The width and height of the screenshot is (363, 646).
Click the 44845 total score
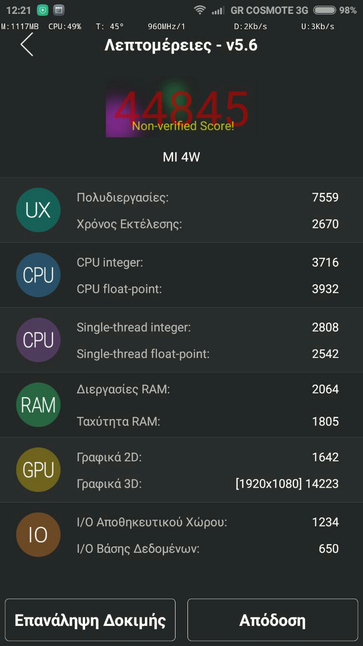[182, 109]
